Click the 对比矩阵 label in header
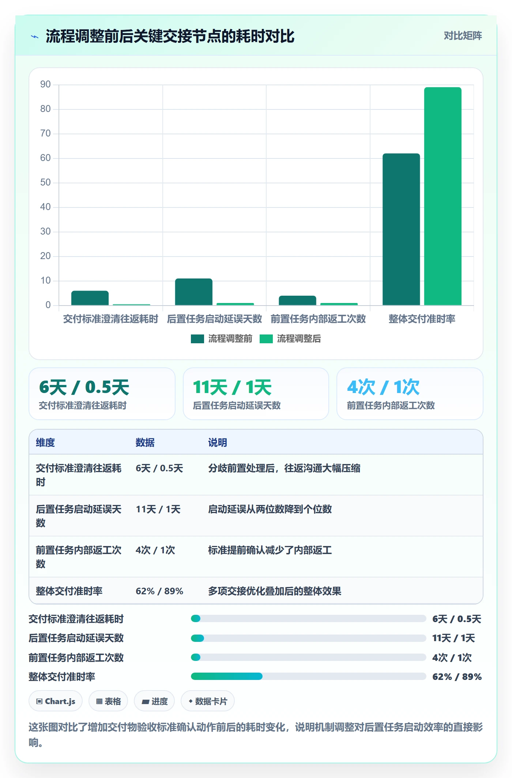The height and width of the screenshot is (778, 512). tap(463, 35)
